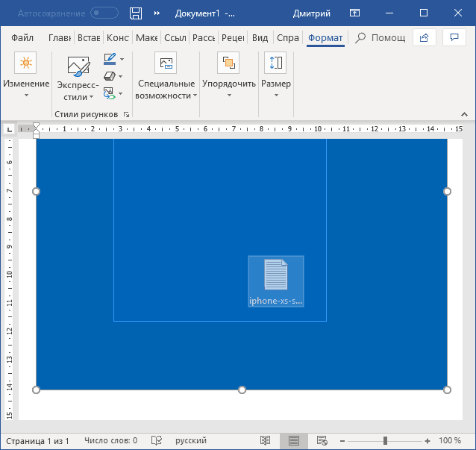Image resolution: width=476 pixels, height=450 pixels.
Task: Open the Файл tab
Action: coord(22,38)
